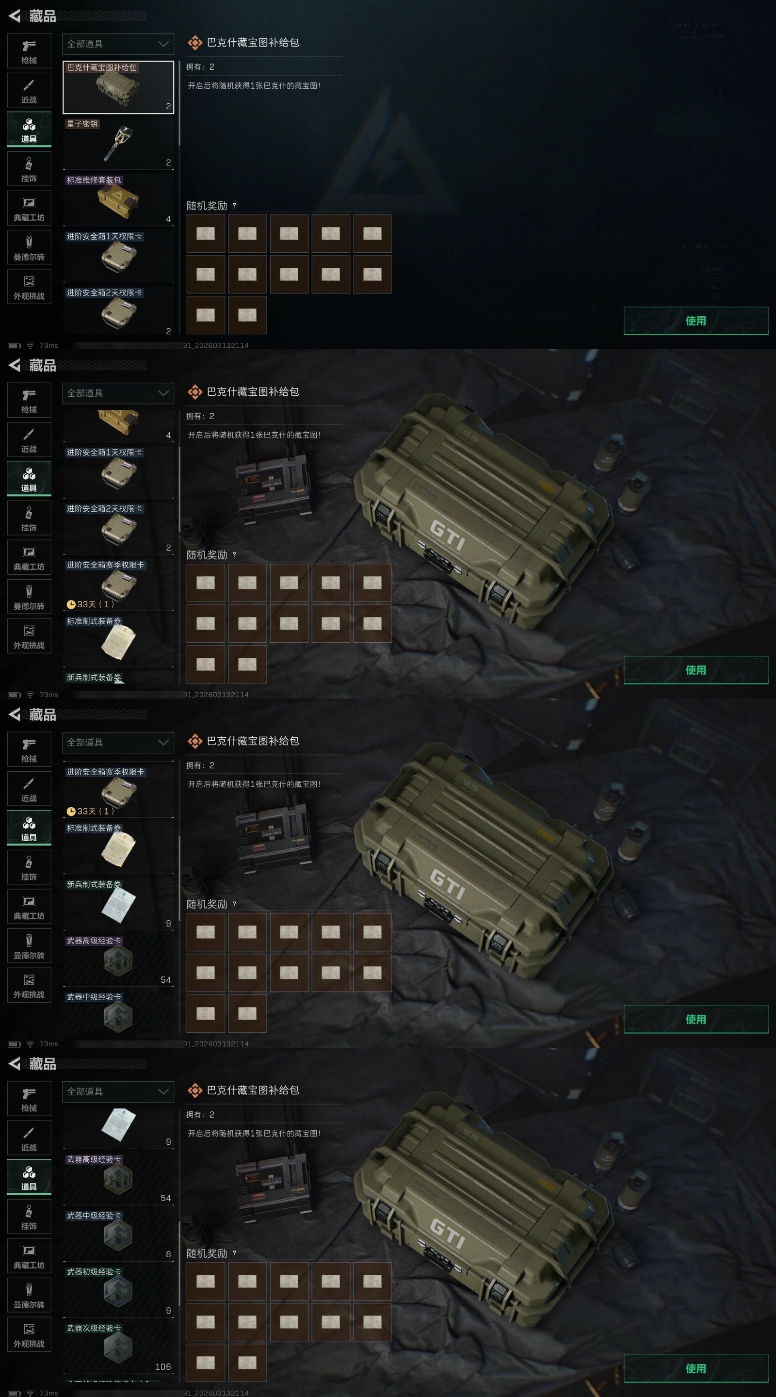The width and height of the screenshot is (776, 1397).
Task: Open 枪械 tab in panel listing 量子密钥
Action: [29, 51]
